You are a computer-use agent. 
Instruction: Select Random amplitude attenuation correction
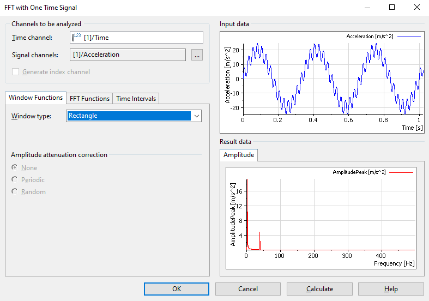(x=14, y=192)
